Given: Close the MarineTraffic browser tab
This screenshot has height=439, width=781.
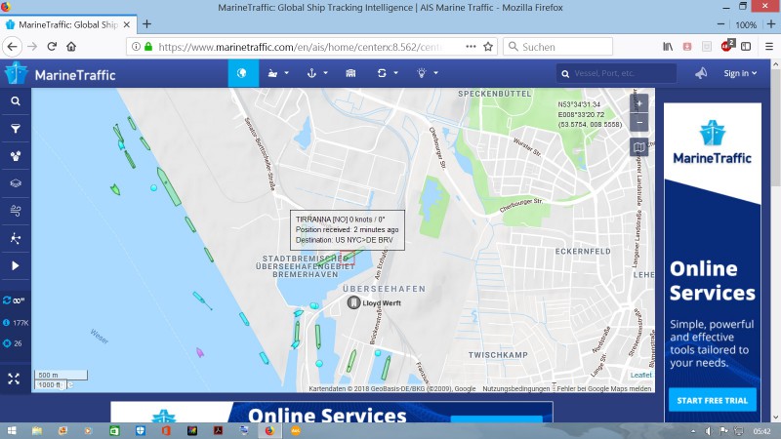Looking at the screenshot, I should [127, 24].
